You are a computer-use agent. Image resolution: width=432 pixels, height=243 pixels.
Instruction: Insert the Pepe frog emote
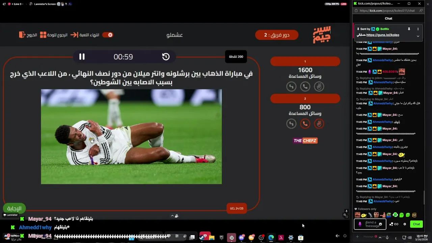[x=389, y=215]
